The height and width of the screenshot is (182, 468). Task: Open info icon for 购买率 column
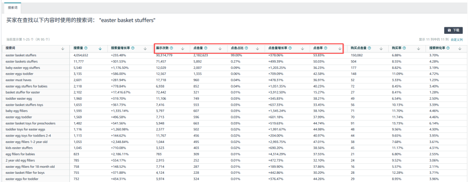405,48
